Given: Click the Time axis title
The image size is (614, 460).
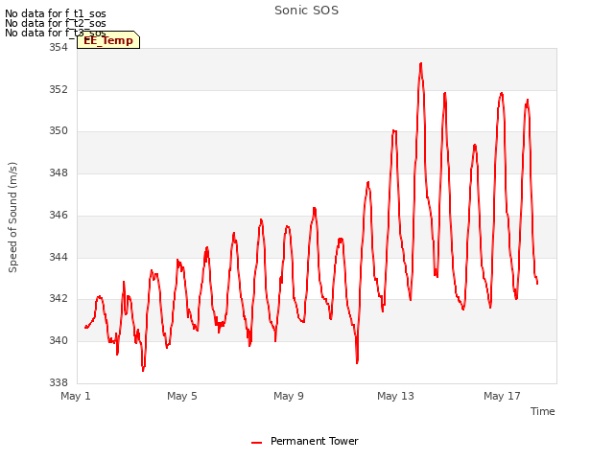Looking at the screenshot, I should [542, 411].
